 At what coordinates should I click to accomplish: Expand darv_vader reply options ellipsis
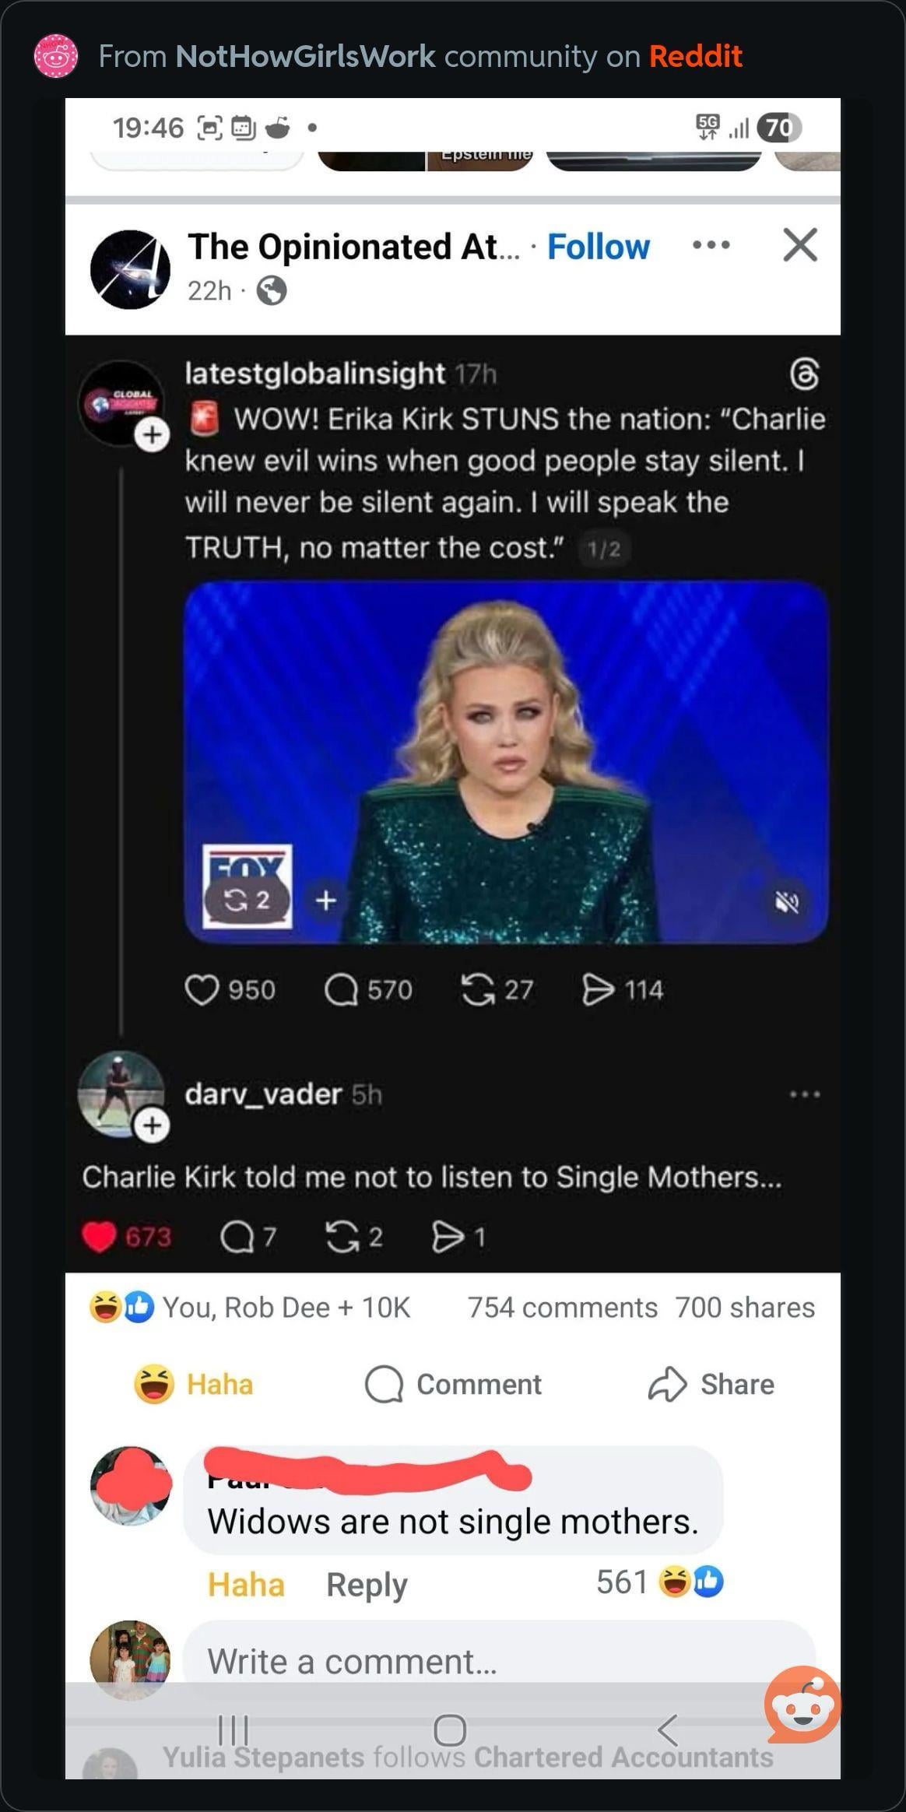pos(804,1094)
